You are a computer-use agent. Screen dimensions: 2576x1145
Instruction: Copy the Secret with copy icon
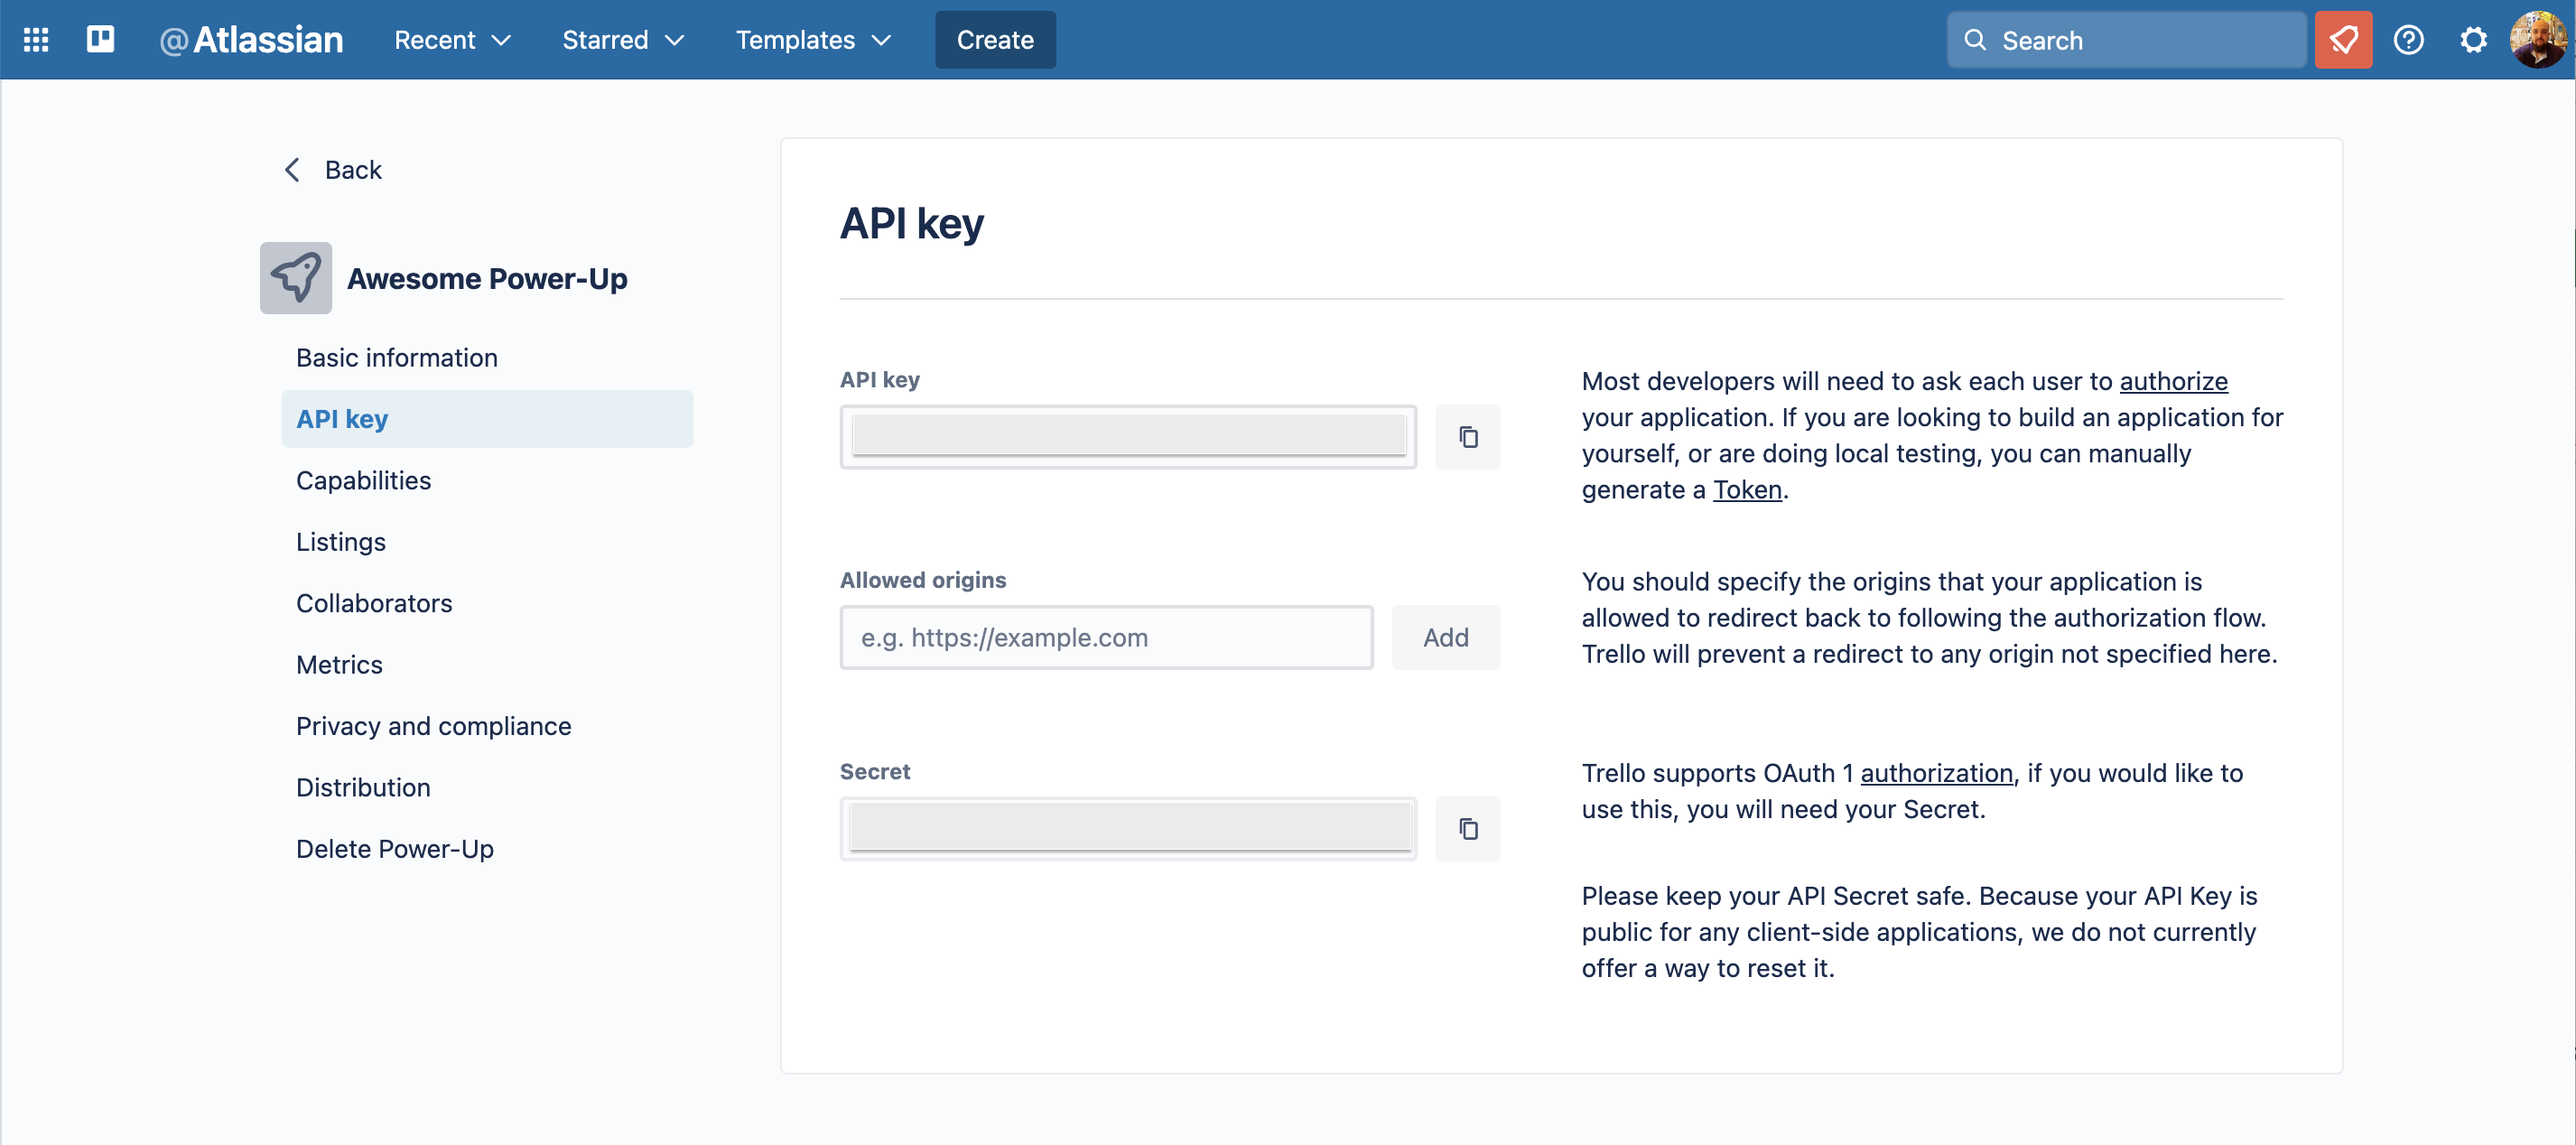[1467, 829]
